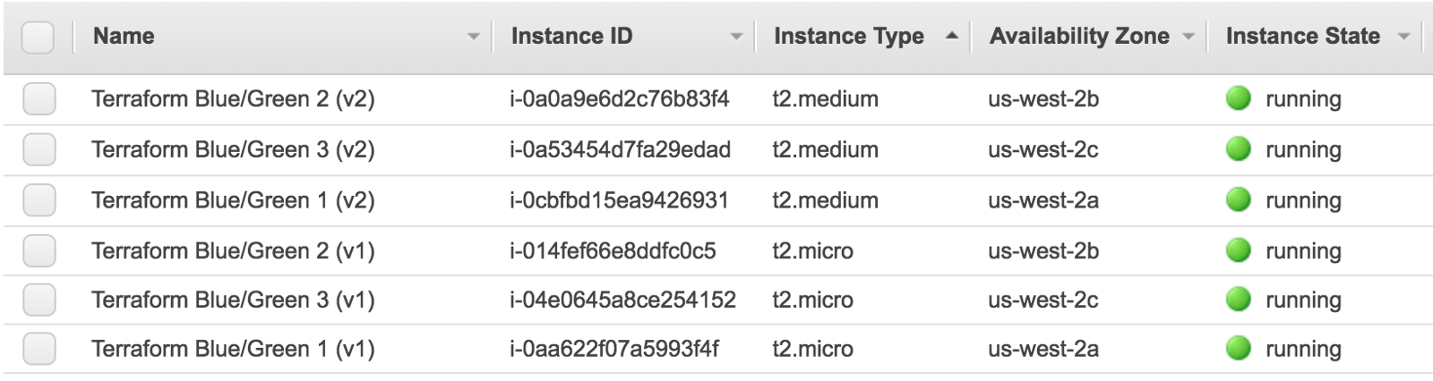
Task: Click green status dot for Blue/Green 1 (v2)
Action: 1238,199
